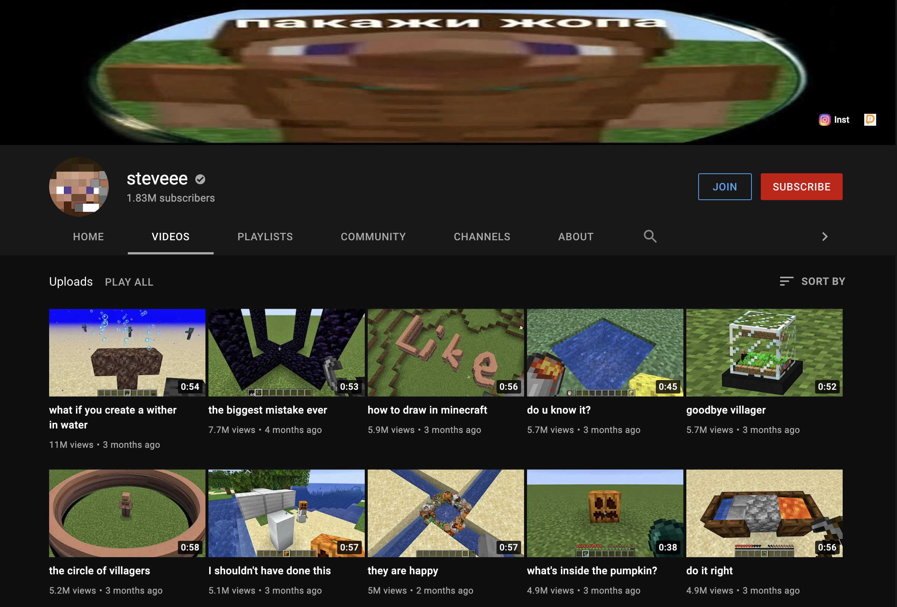This screenshot has height=607, width=897.
Task: Click the title 'the circle of villagers'
Action: coord(99,571)
